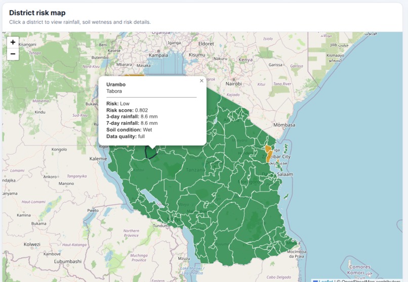Image resolution: width=408 pixels, height=282 pixels.
Task: Click the Kolwezi city label
Action: pyautogui.click(x=32, y=244)
